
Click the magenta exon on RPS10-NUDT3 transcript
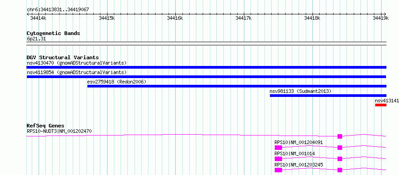click(x=340, y=136)
